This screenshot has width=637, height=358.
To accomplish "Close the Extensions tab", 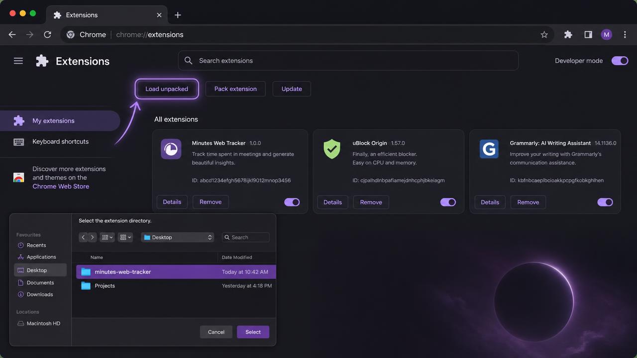I will (x=159, y=15).
